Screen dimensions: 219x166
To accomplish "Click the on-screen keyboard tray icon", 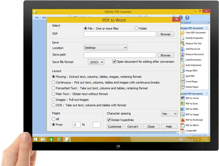I will coord(181,139).
